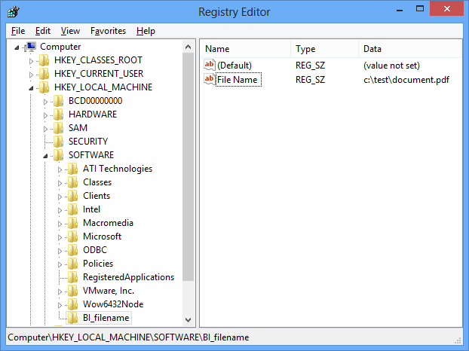Click the File Name string value icon

tap(210, 80)
